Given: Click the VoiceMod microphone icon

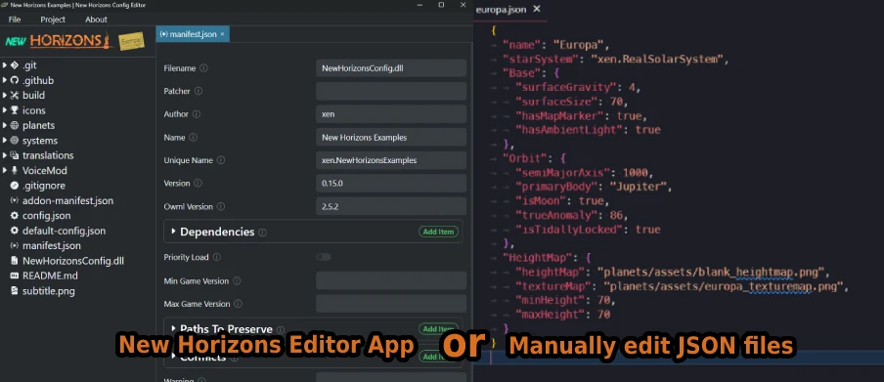Looking at the screenshot, I should (x=14, y=170).
